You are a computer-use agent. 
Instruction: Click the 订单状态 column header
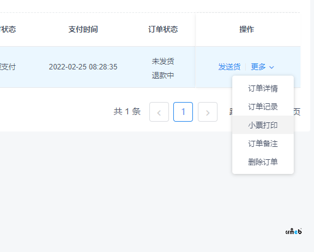[163, 30]
